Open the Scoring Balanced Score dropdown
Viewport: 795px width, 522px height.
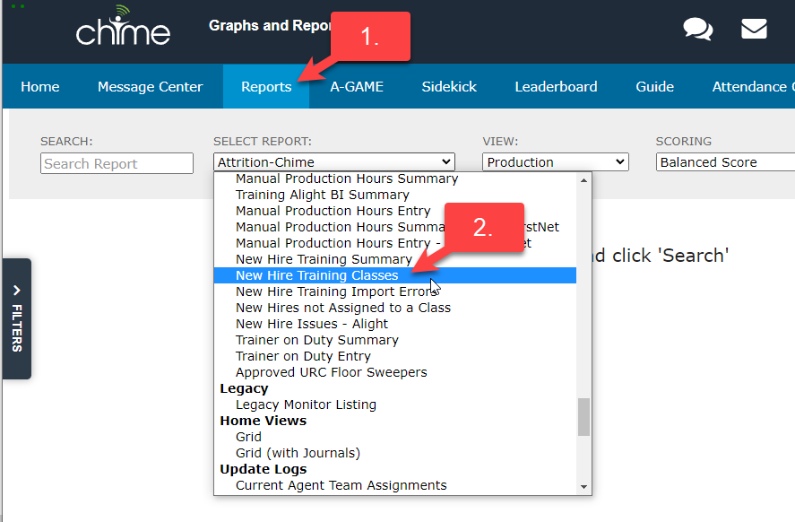[x=724, y=162]
